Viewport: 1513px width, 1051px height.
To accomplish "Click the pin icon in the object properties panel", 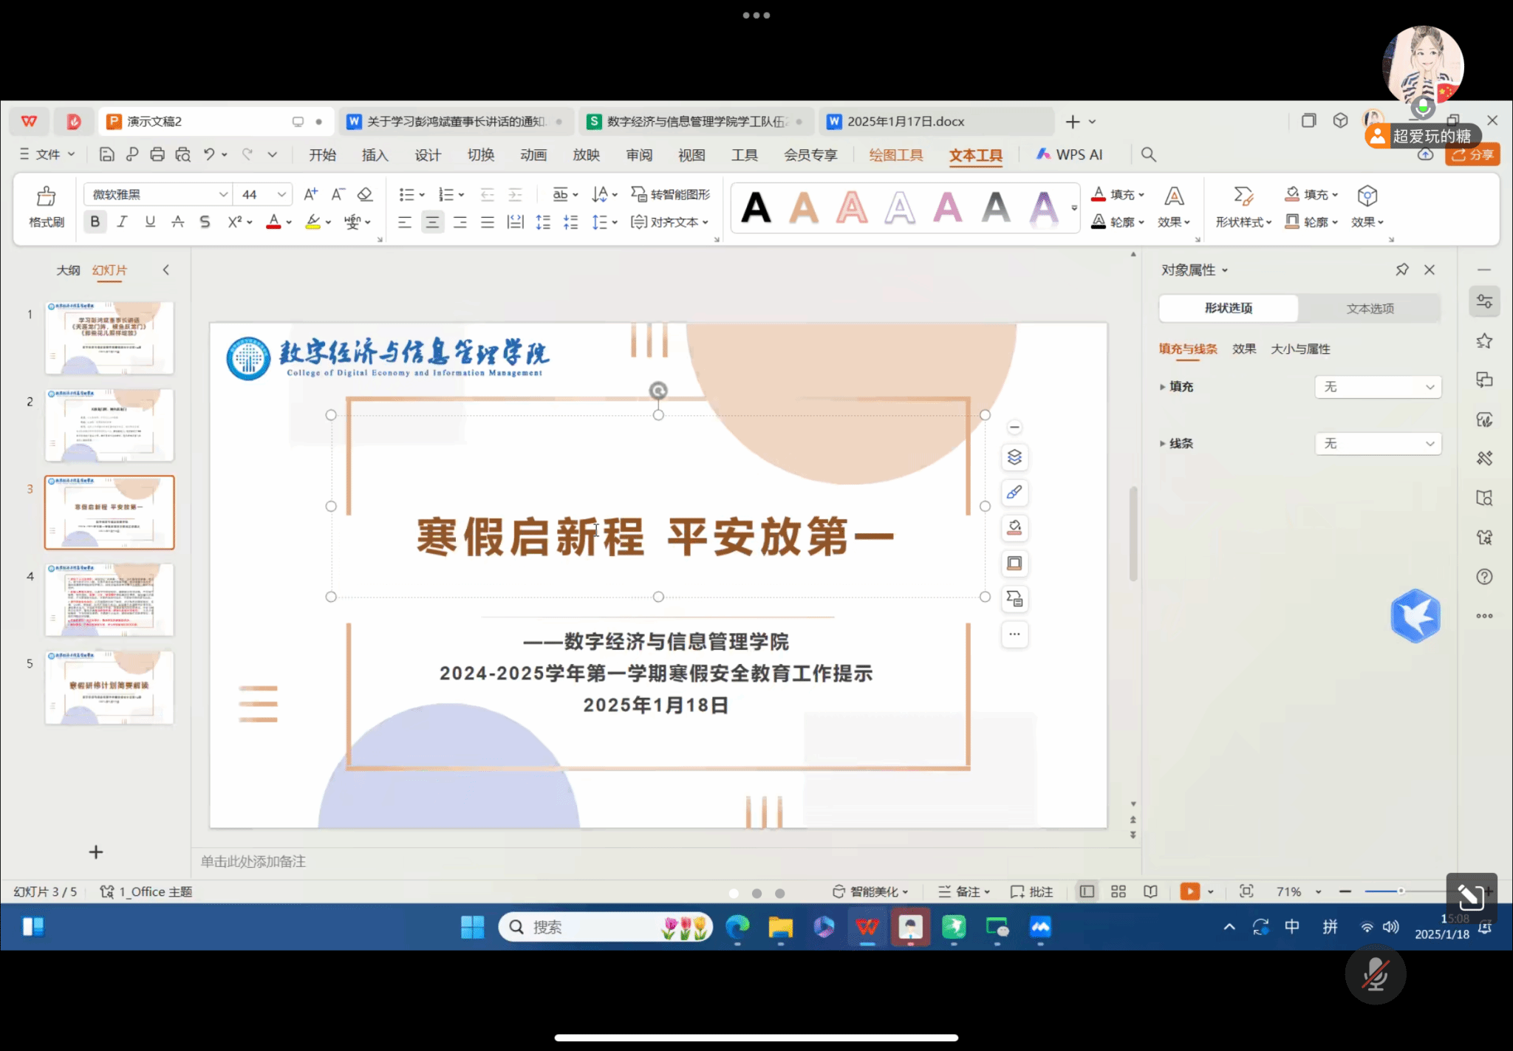I will (x=1401, y=270).
